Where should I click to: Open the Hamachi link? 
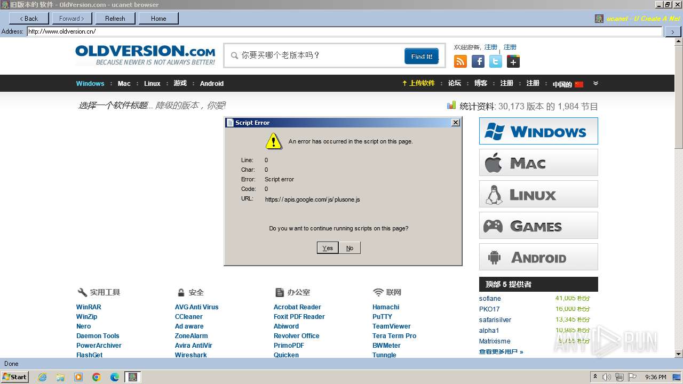386,307
